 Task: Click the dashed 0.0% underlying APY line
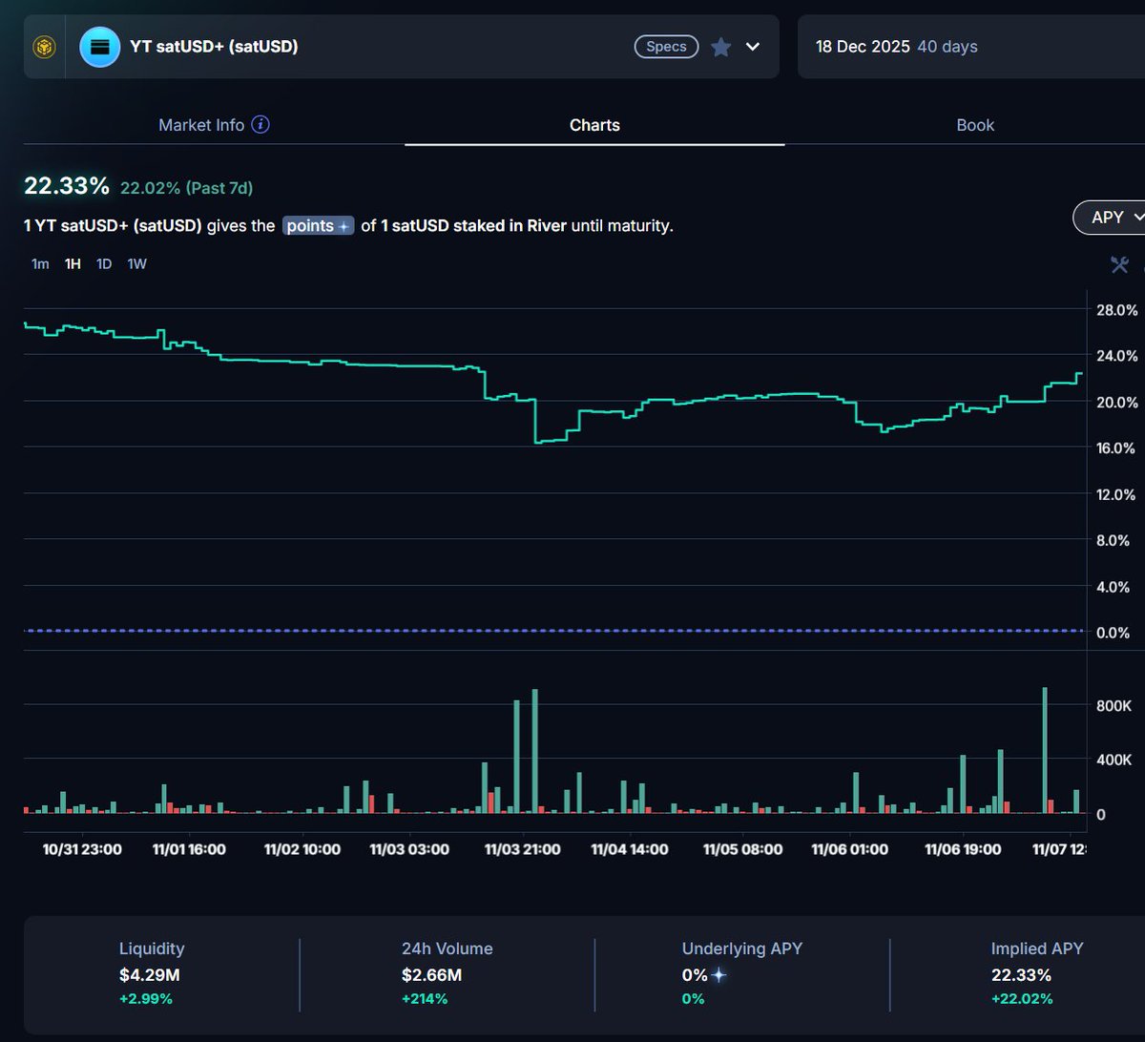[x=555, y=631]
